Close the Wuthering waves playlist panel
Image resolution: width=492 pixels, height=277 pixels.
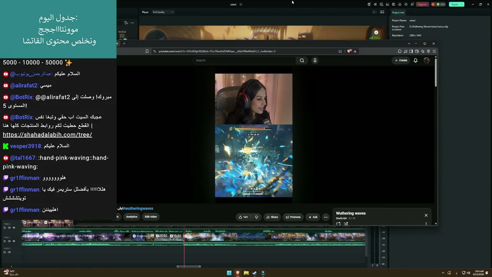(x=426, y=215)
